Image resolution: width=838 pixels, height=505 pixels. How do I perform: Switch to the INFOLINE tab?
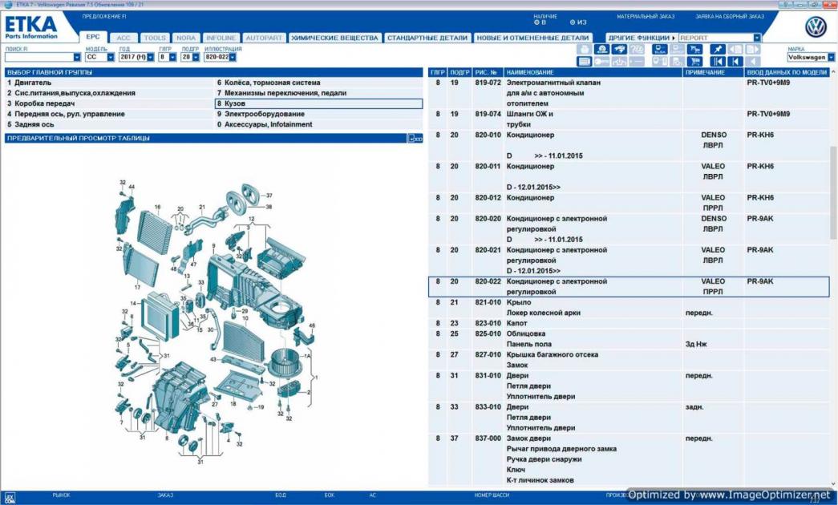click(221, 38)
